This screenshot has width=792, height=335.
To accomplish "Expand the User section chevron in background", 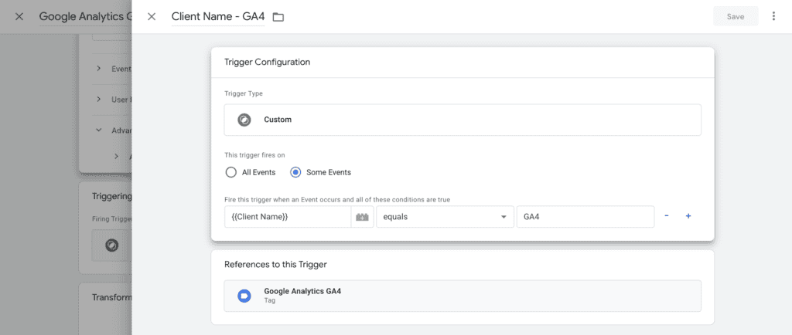I will click(x=99, y=100).
